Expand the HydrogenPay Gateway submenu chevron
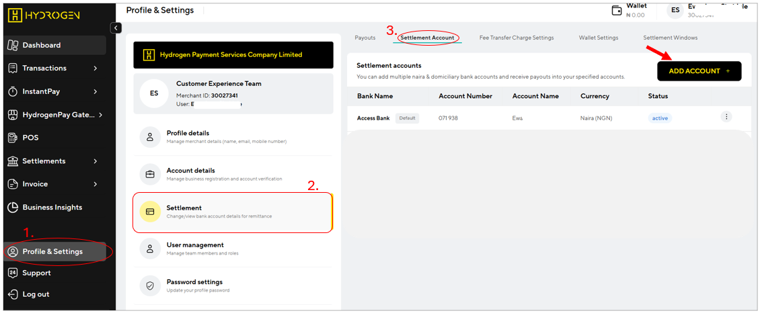This screenshot has height=313, width=762. point(101,115)
